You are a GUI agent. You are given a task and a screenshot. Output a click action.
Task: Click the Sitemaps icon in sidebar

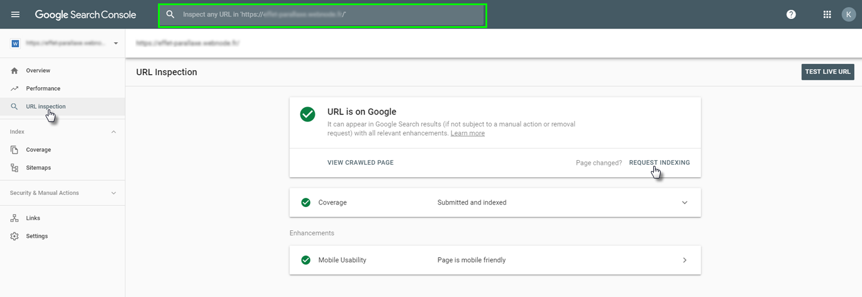pos(15,168)
